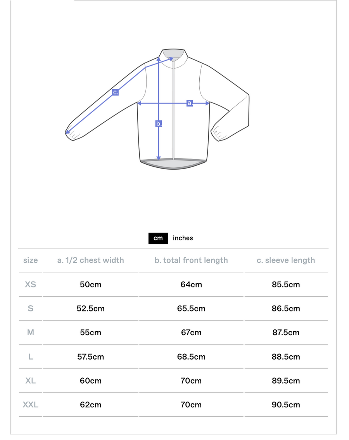This screenshot has height=440, width=349.
Task: Click the 'c. sleeve length' column header
Action: click(x=286, y=260)
